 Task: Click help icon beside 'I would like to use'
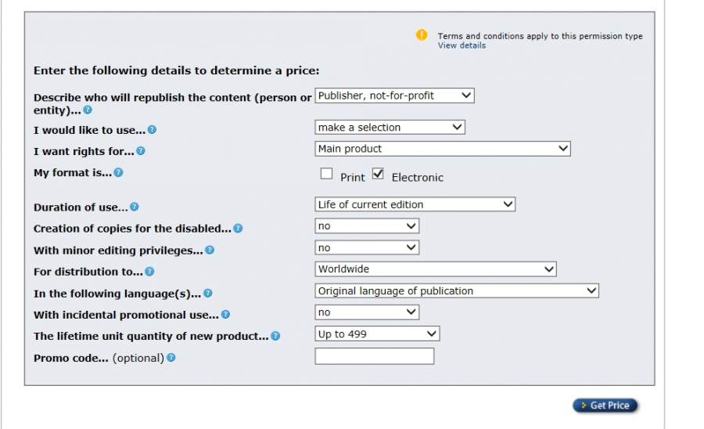click(x=152, y=130)
